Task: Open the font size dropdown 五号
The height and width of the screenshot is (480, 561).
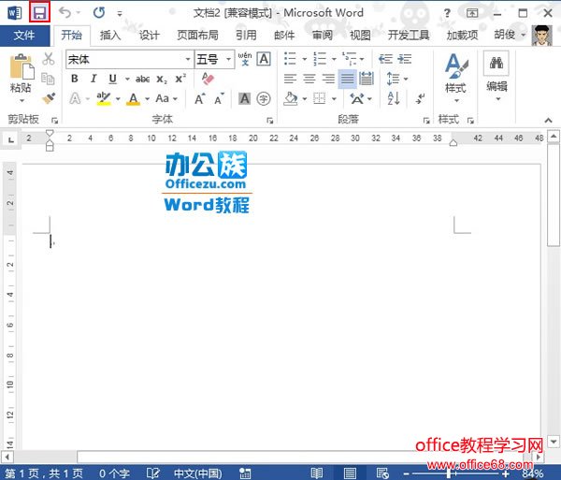Action: (x=228, y=59)
